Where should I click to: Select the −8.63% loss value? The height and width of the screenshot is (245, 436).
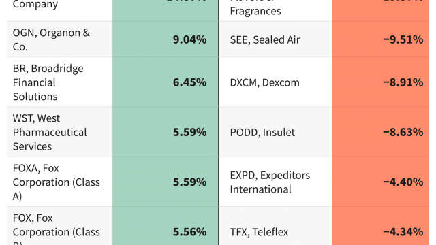380,132
